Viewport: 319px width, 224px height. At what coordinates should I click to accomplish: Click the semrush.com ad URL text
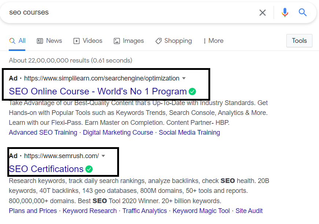(62, 156)
